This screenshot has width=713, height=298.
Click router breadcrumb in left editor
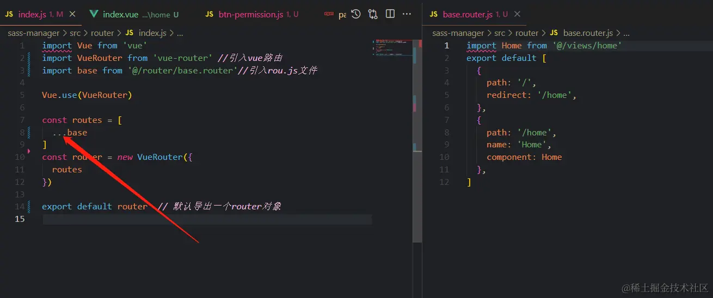tap(102, 33)
